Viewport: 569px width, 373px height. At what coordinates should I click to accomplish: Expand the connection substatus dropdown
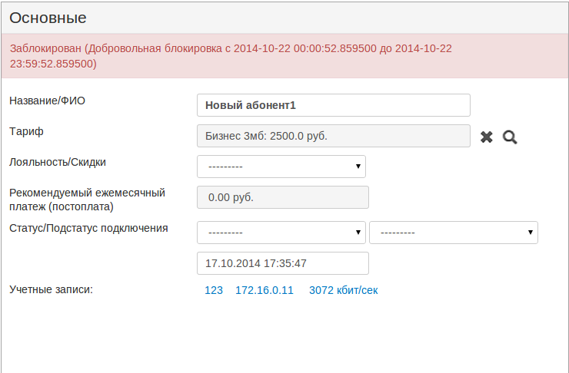pos(454,233)
